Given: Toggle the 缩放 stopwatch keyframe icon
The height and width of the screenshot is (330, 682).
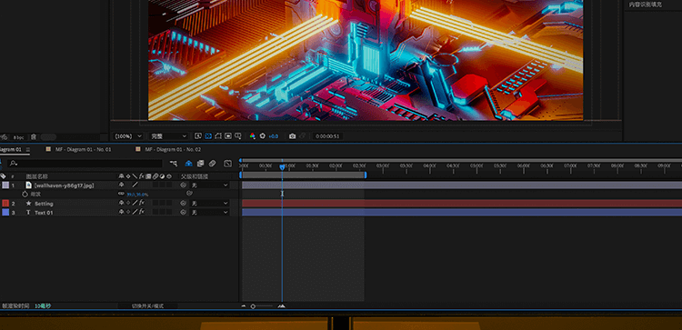Looking at the screenshot, I should point(25,195).
